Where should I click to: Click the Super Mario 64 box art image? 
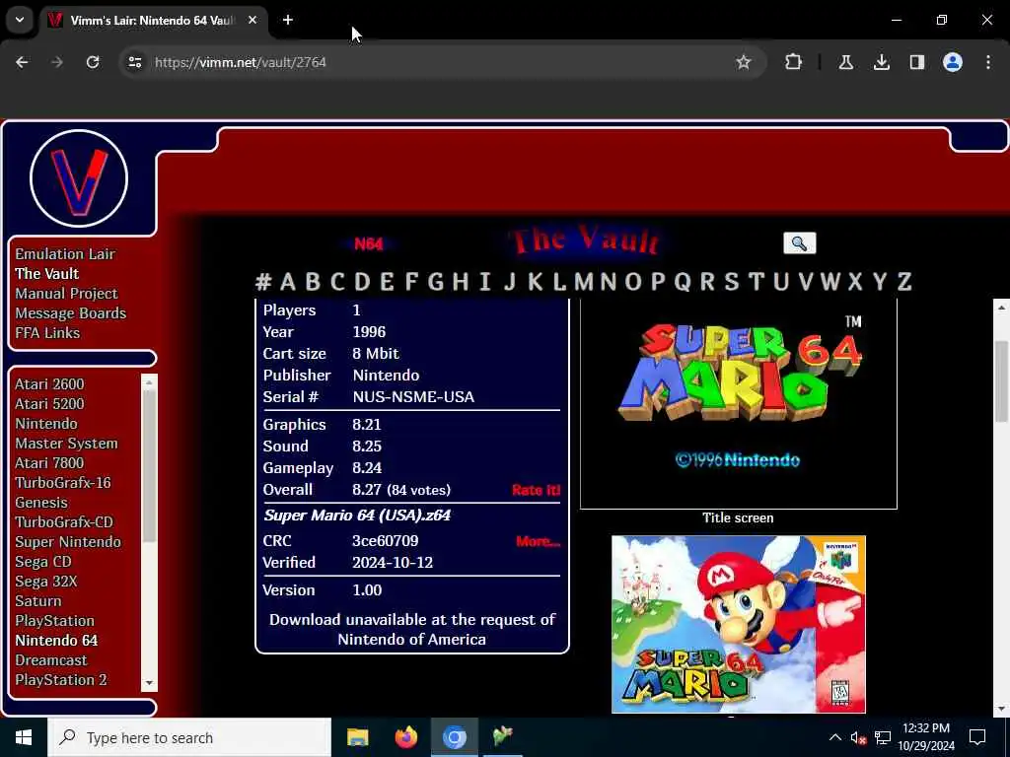click(738, 624)
